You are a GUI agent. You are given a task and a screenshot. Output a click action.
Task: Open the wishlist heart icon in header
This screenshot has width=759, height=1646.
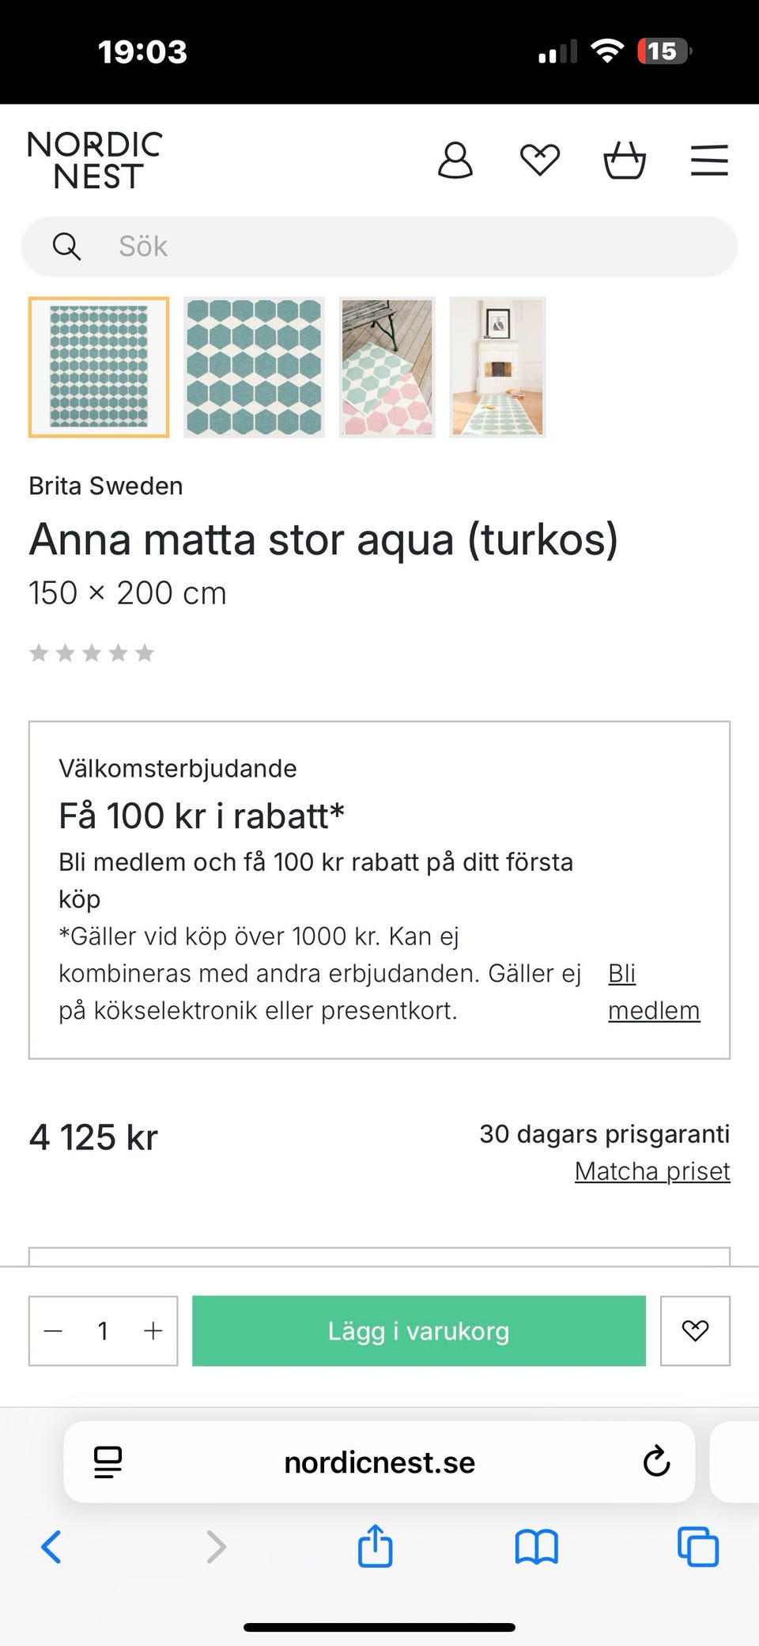click(540, 161)
